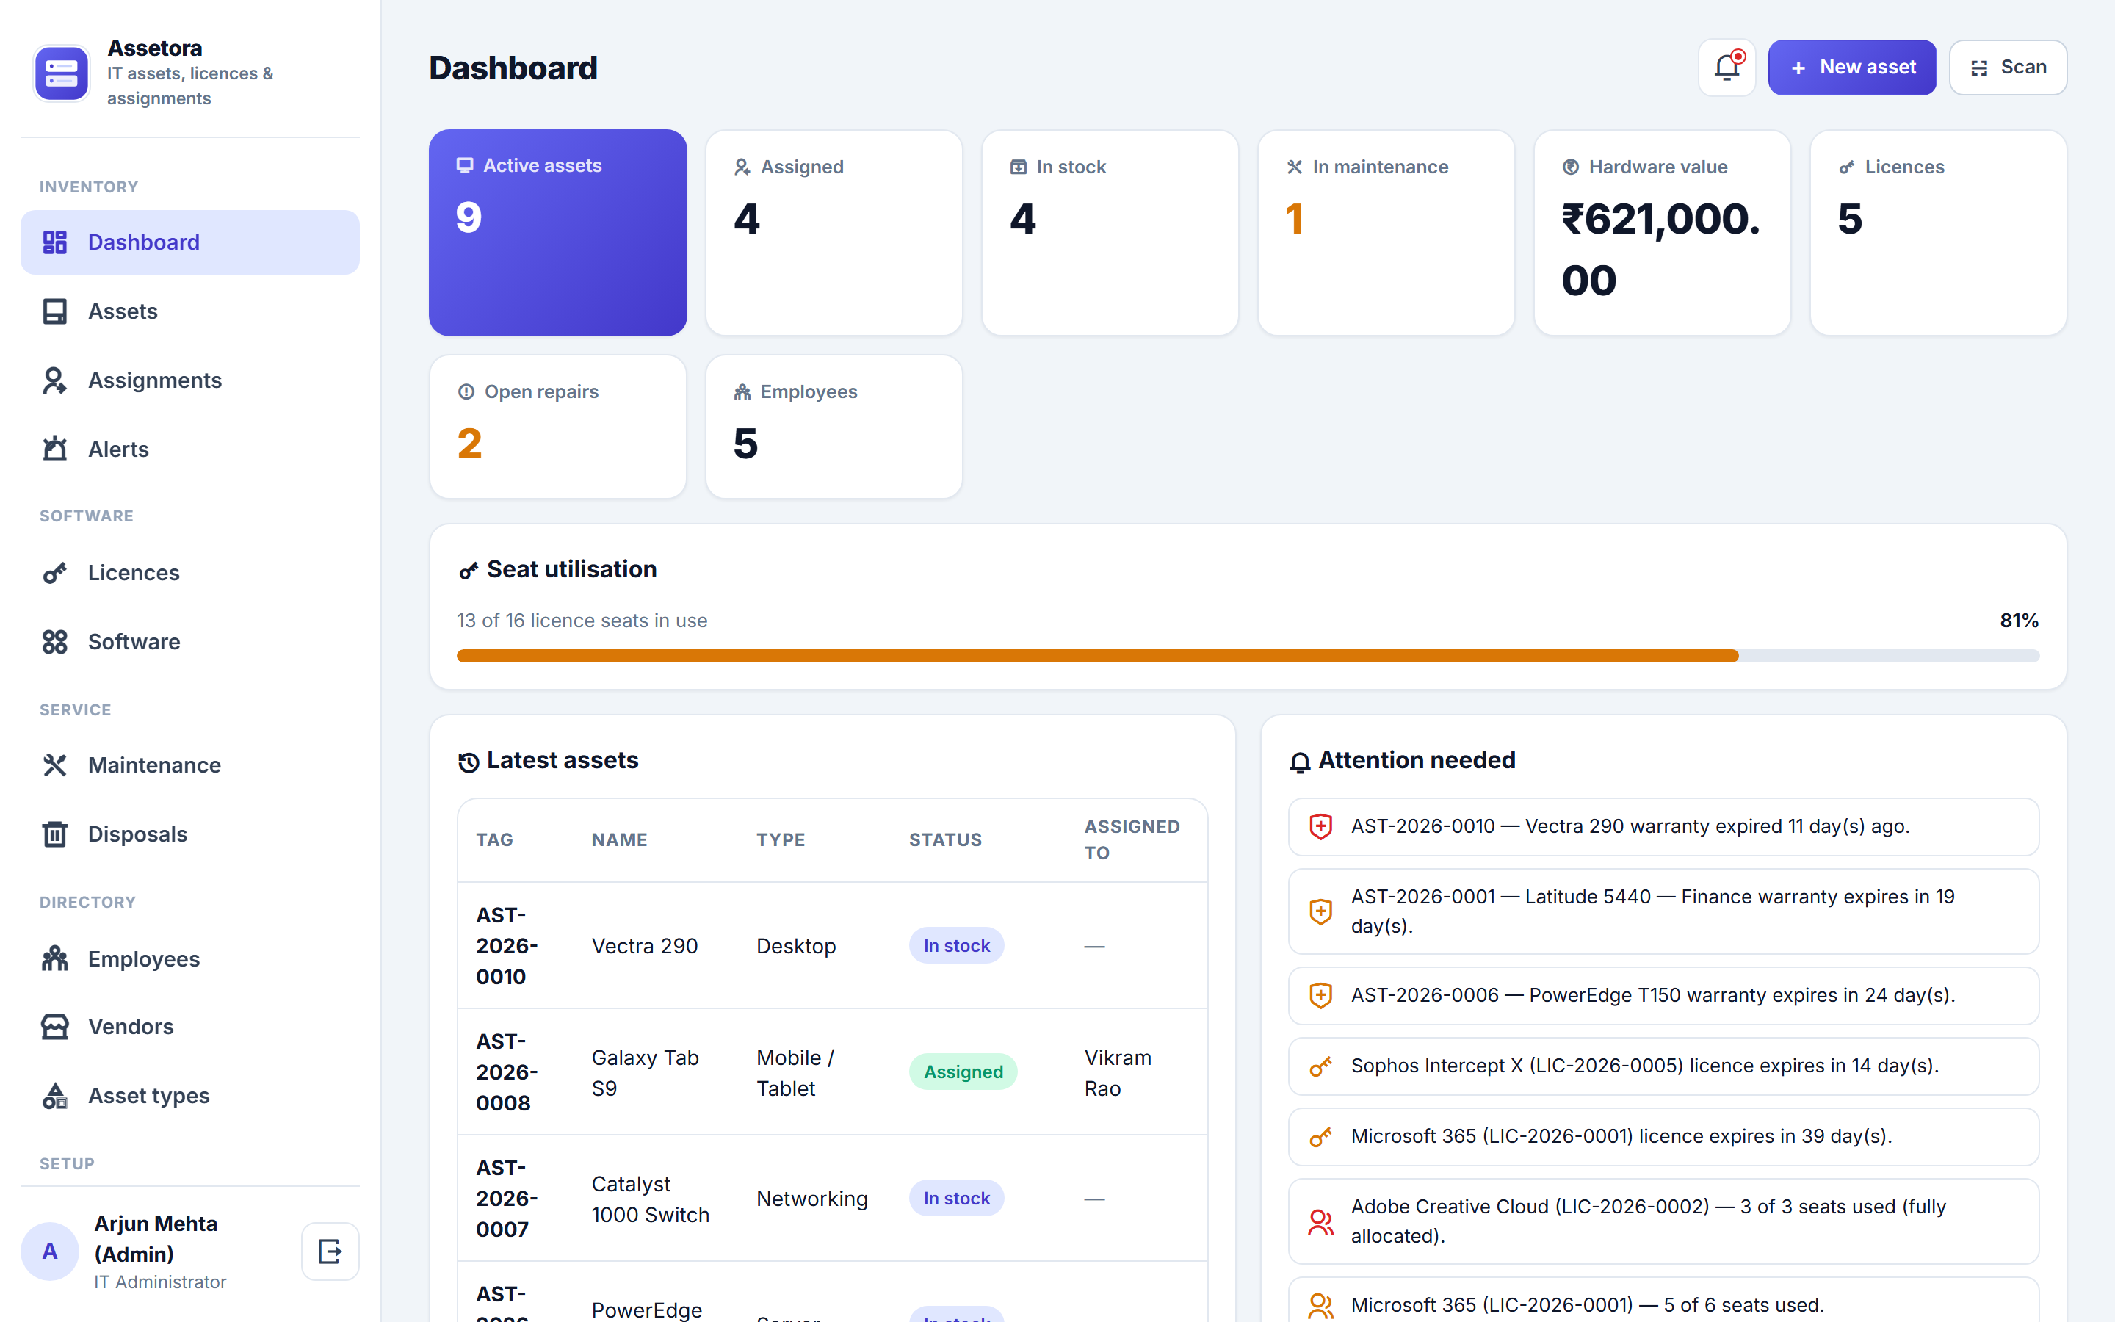Viewport: 2115px width, 1322px height.
Task: Click asset tag AST-2026-0007
Action: pos(507,1199)
